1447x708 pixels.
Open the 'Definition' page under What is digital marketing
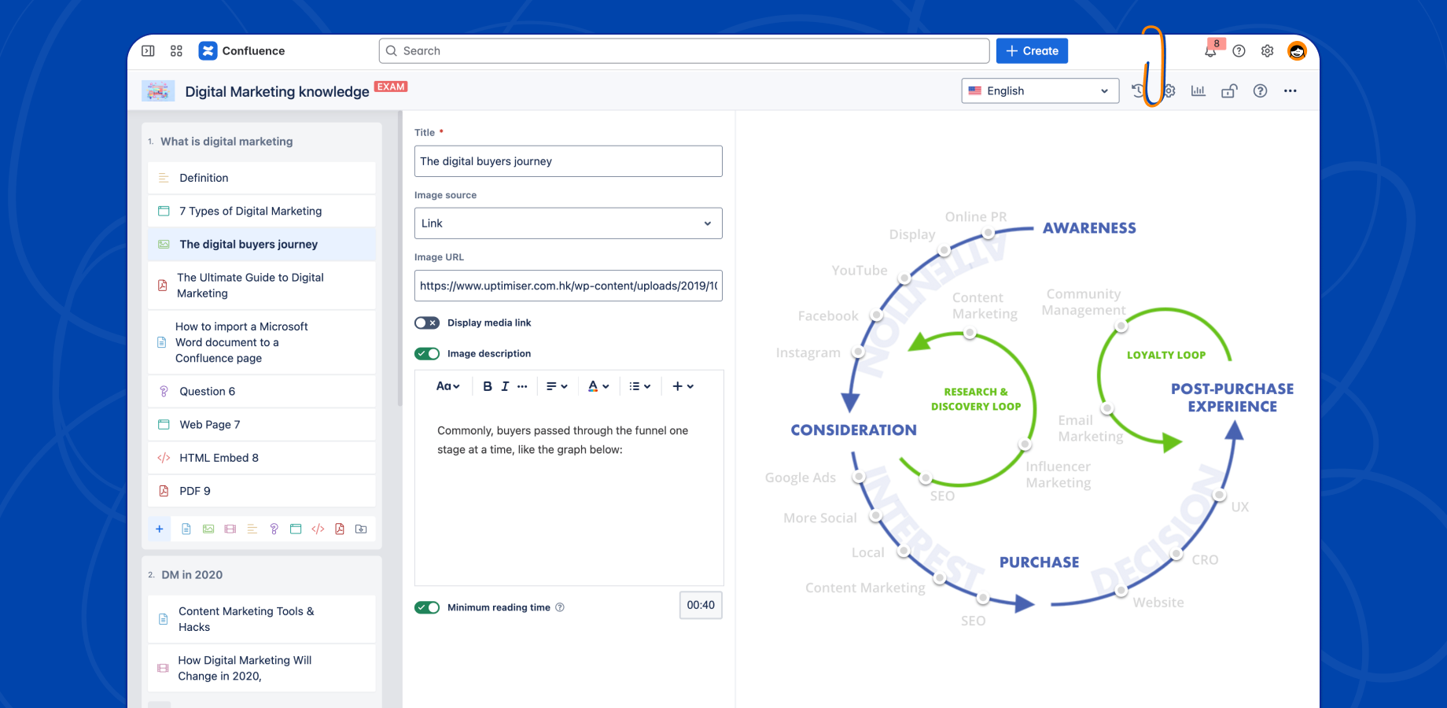(203, 178)
